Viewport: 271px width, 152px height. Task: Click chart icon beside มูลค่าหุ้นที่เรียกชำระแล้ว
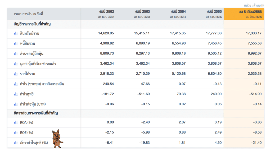click(x=16, y=64)
